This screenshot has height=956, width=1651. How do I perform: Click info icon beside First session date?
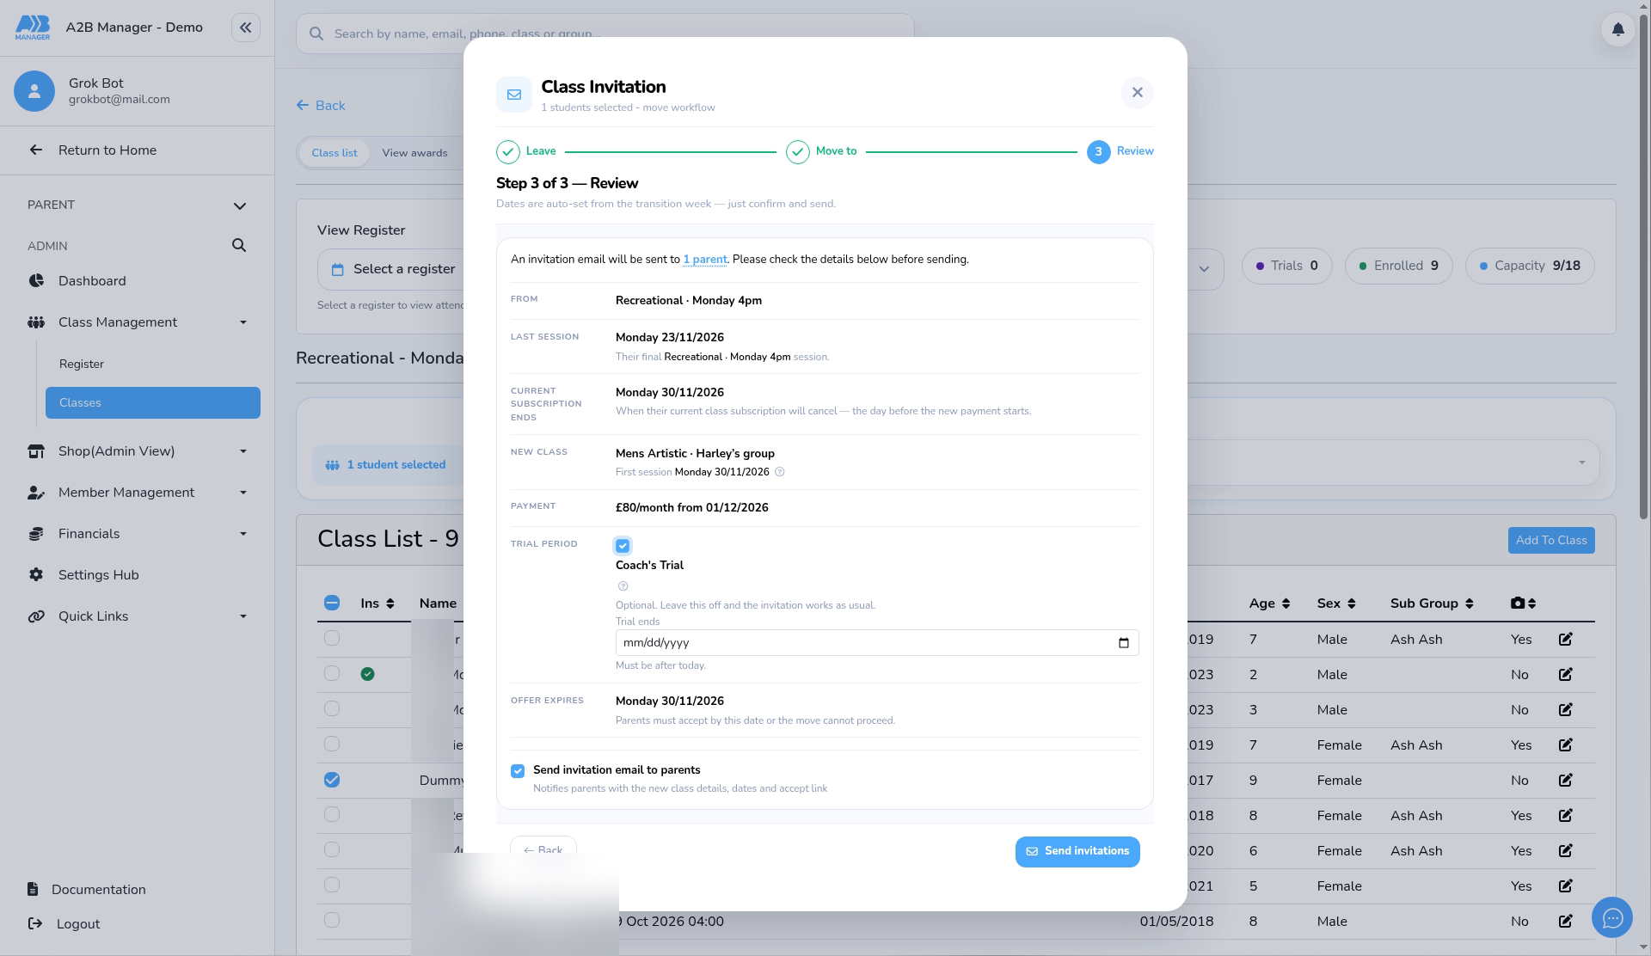click(780, 472)
